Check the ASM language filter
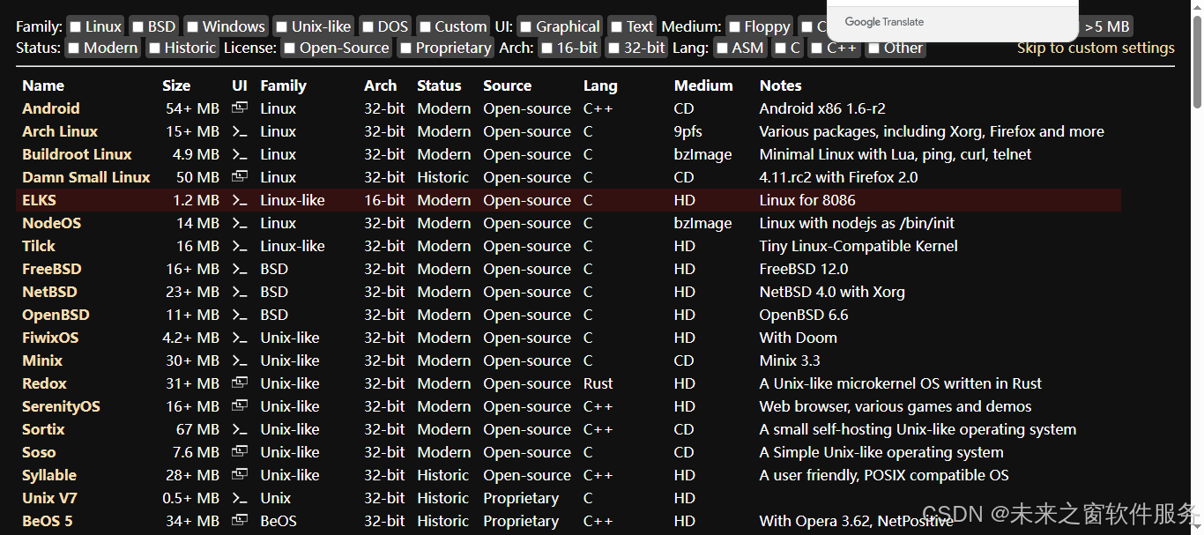 (722, 48)
